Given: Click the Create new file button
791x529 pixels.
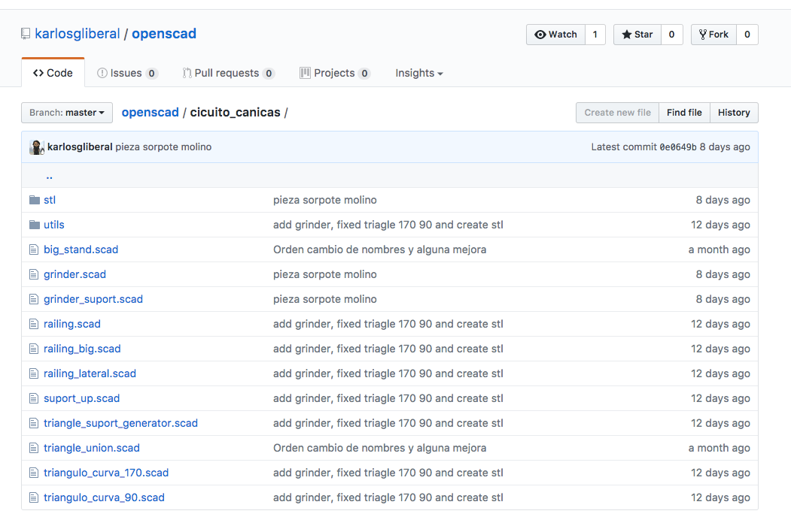Looking at the screenshot, I should click(x=617, y=113).
